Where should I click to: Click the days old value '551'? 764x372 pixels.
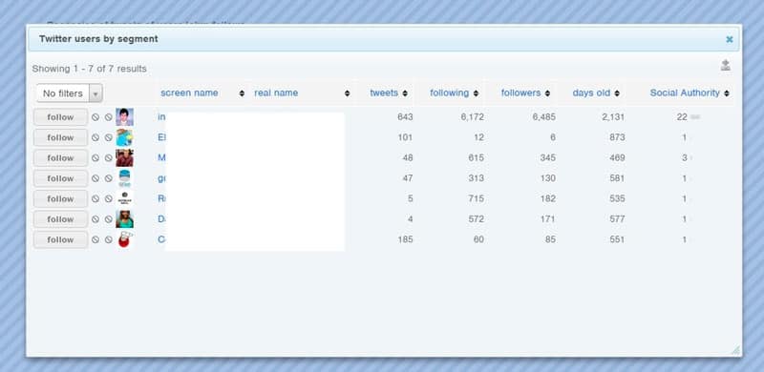[617, 240]
